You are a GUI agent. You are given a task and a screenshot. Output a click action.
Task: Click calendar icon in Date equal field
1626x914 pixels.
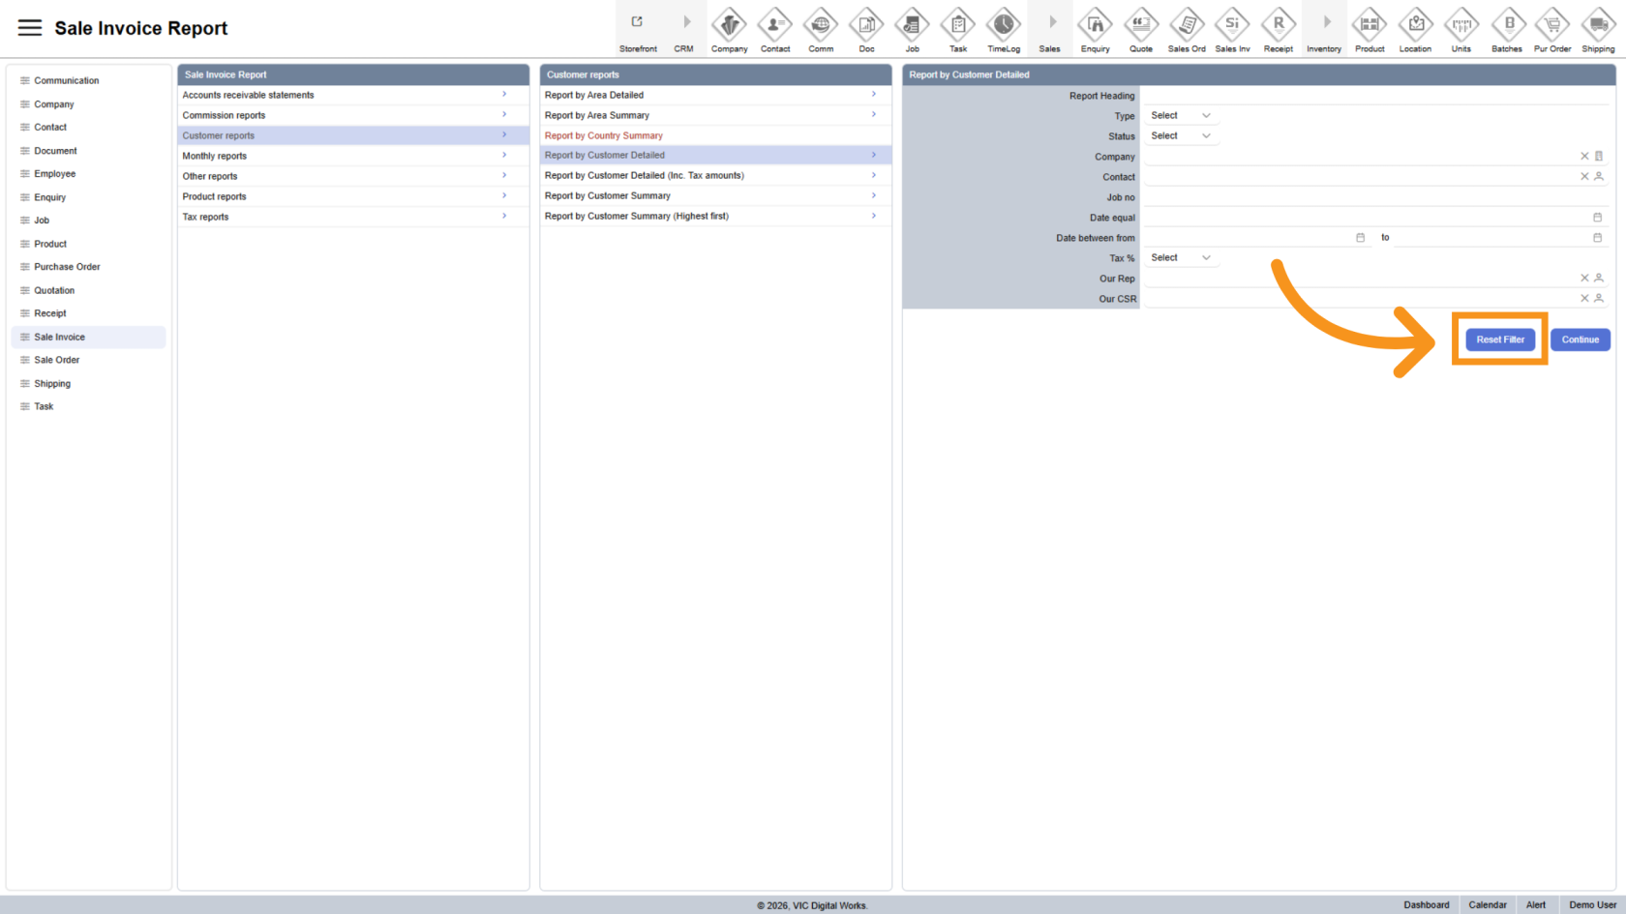point(1597,218)
